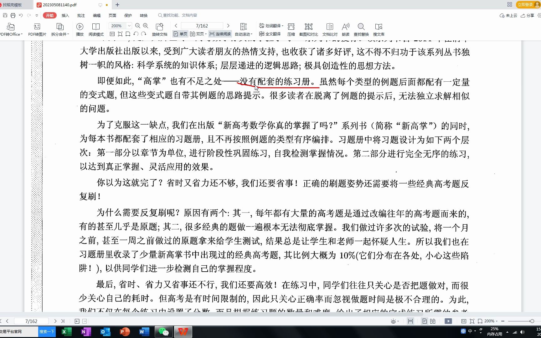Click the zoom slider handle in status bar
The width and height of the screenshot is (541, 338).
click(x=532, y=321)
